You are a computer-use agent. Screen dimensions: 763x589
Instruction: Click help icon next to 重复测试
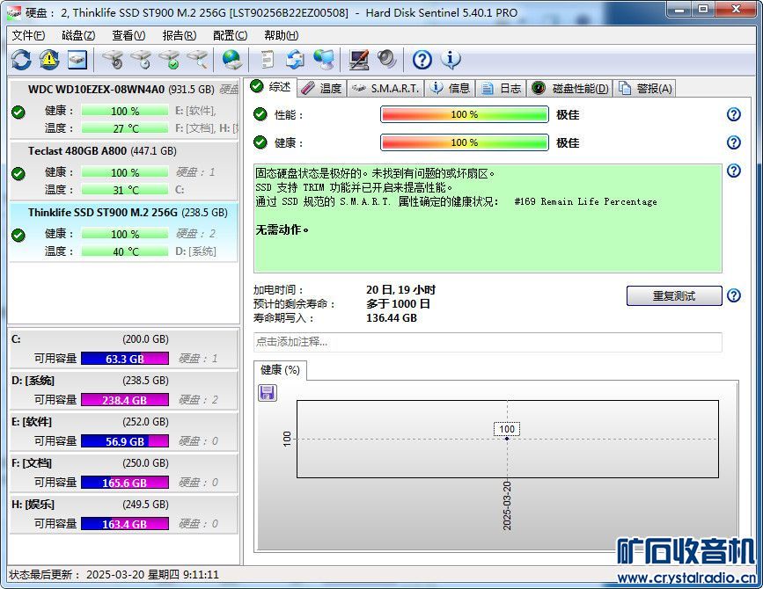(733, 295)
